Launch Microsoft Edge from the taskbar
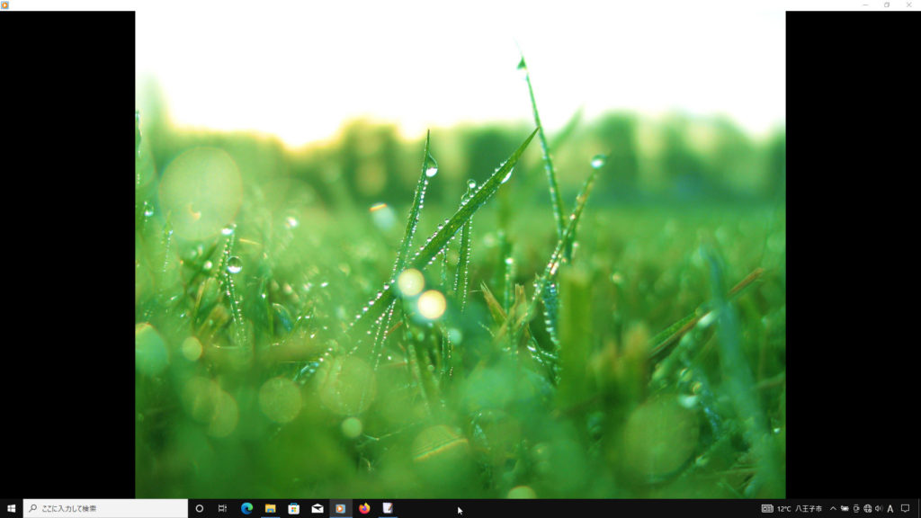 tap(246, 508)
